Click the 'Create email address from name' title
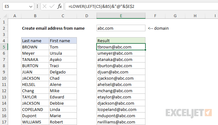 (53, 28)
